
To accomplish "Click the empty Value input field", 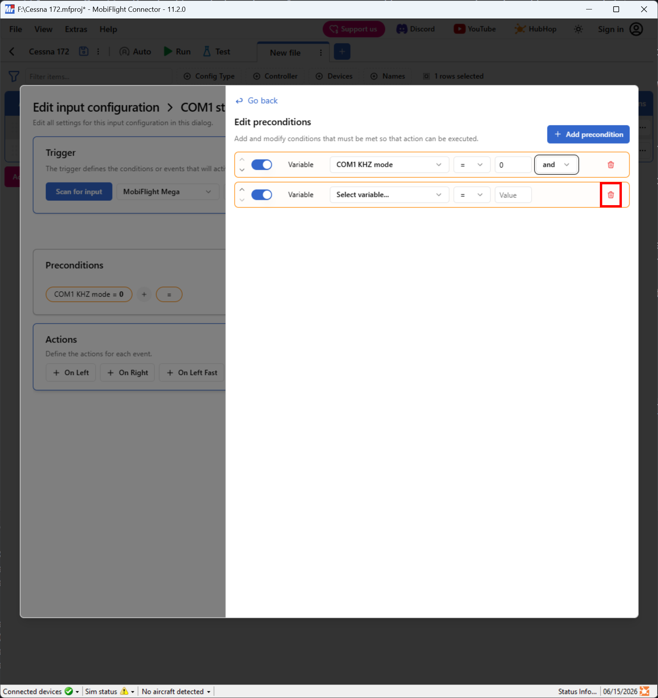I will (513, 195).
